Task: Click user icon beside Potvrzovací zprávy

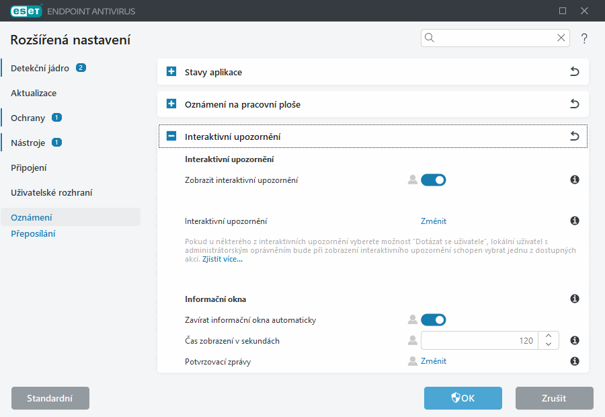Action: click(x=413, y=361)
